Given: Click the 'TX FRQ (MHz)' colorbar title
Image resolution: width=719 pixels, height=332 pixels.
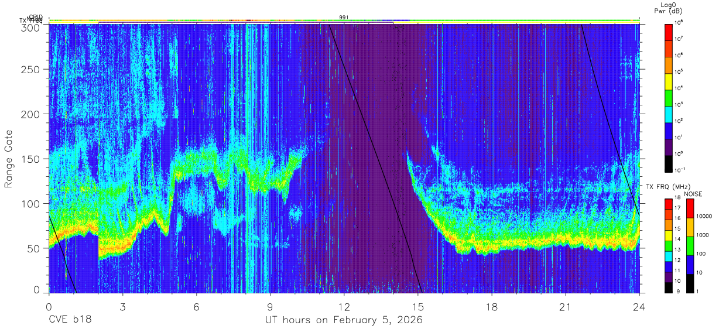Looking at the screenshot, I should point(668,187).
